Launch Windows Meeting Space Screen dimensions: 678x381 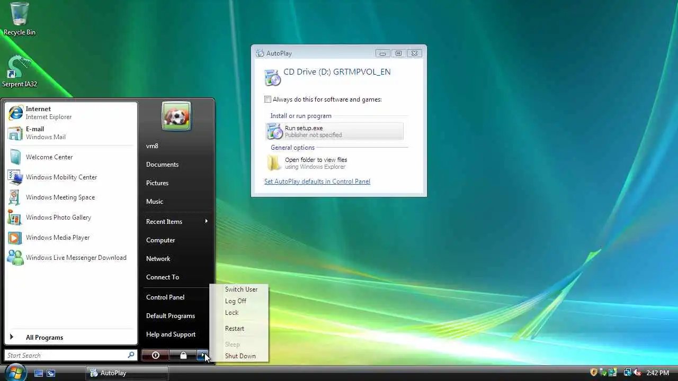pyautogui.click(x=71, y=197)
